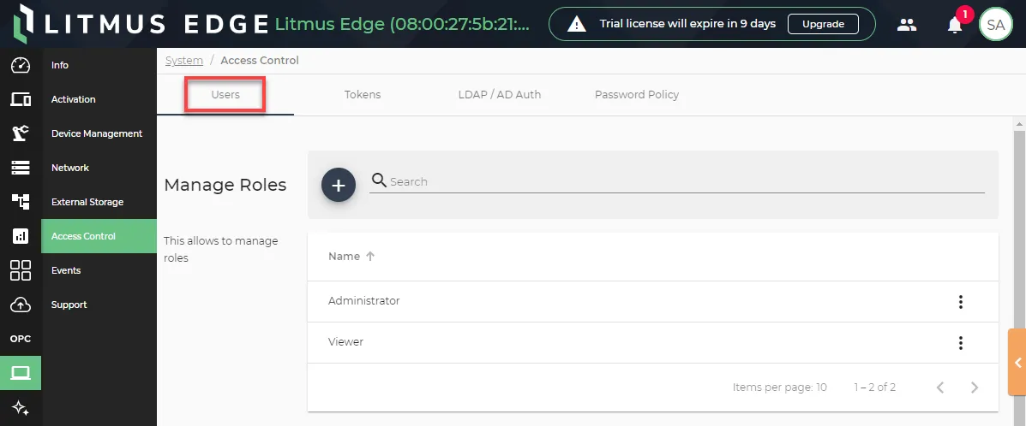1026x426 pixels.
Task: Click the cloud upload integration icon
Action: (21, 305)
